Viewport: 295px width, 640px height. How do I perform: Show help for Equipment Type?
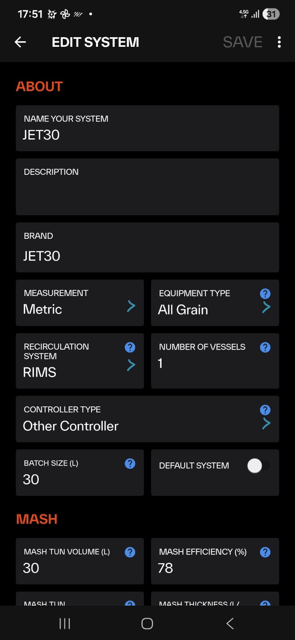point(265,294)
